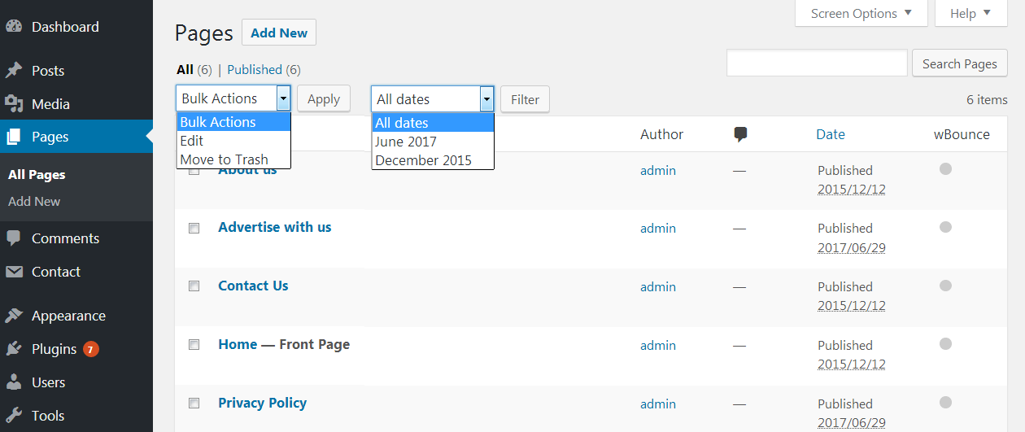The image size is (1025, 432).
Task: Click the Comments speech bubble icon in sidebar
Action: [x=14, y=238]
